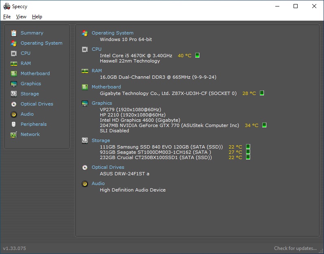324x254 pixels.
Task: Select Operating System in the sidebar list
Action: pos(41,43)
